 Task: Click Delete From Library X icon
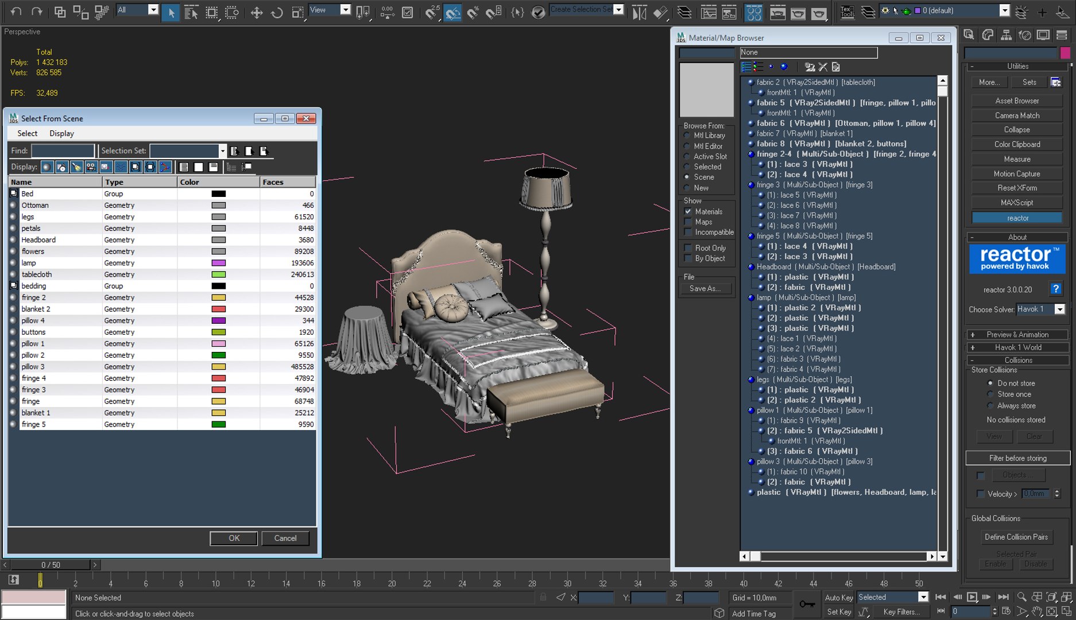coord(823,67)
